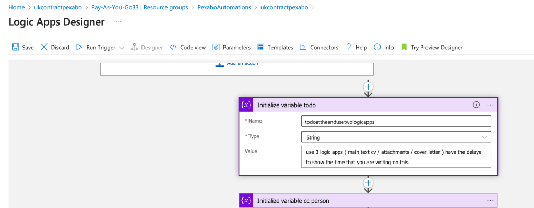Viewport: 534px width, 208px height.
Task: Click the Discard X icon
Action: (x=44, y=47)
